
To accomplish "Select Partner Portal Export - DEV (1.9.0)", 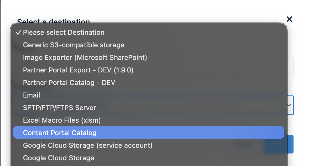I will pyautogui.click(x=148, y=70).
